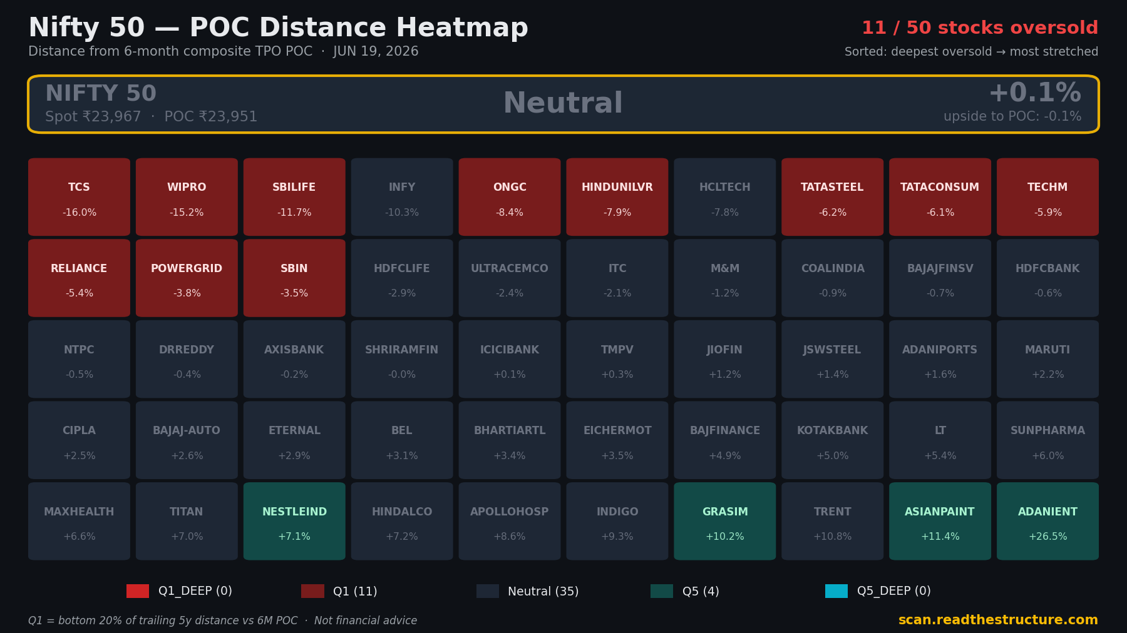Click the Q1 dark red legend swatch
This screenshot has height=633, width=1127.
tap(312, 591)
